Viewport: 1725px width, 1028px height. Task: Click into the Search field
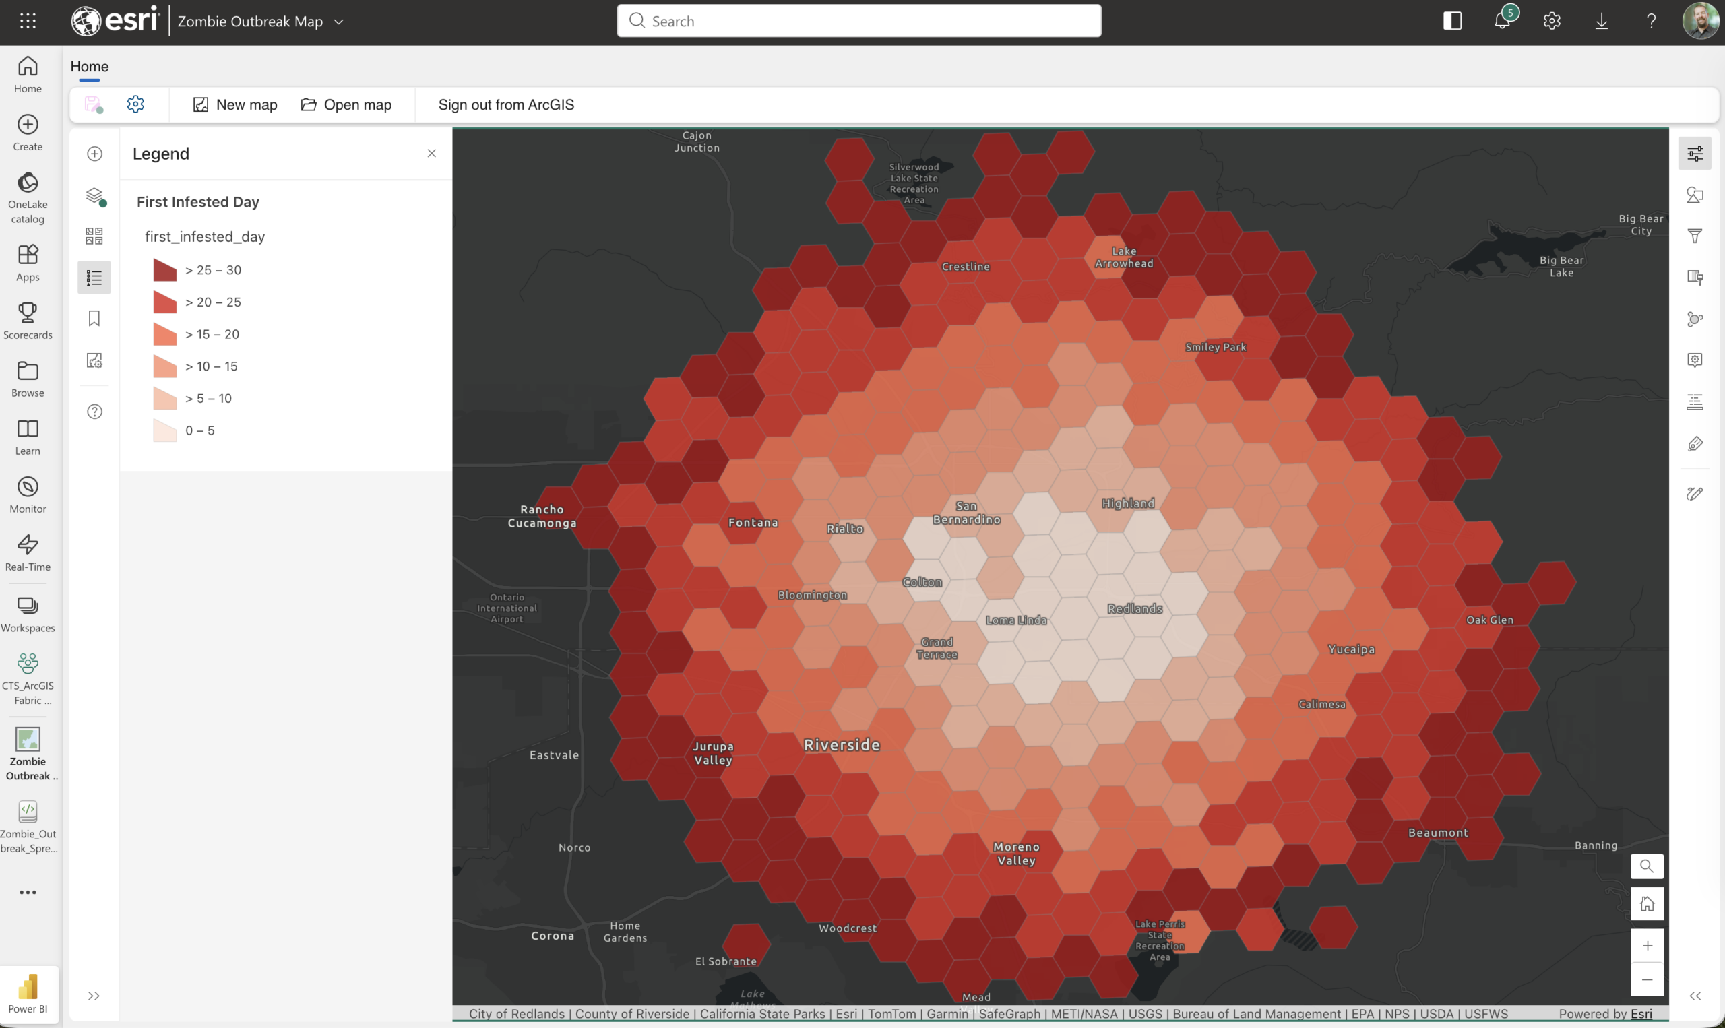click(858, 21)
